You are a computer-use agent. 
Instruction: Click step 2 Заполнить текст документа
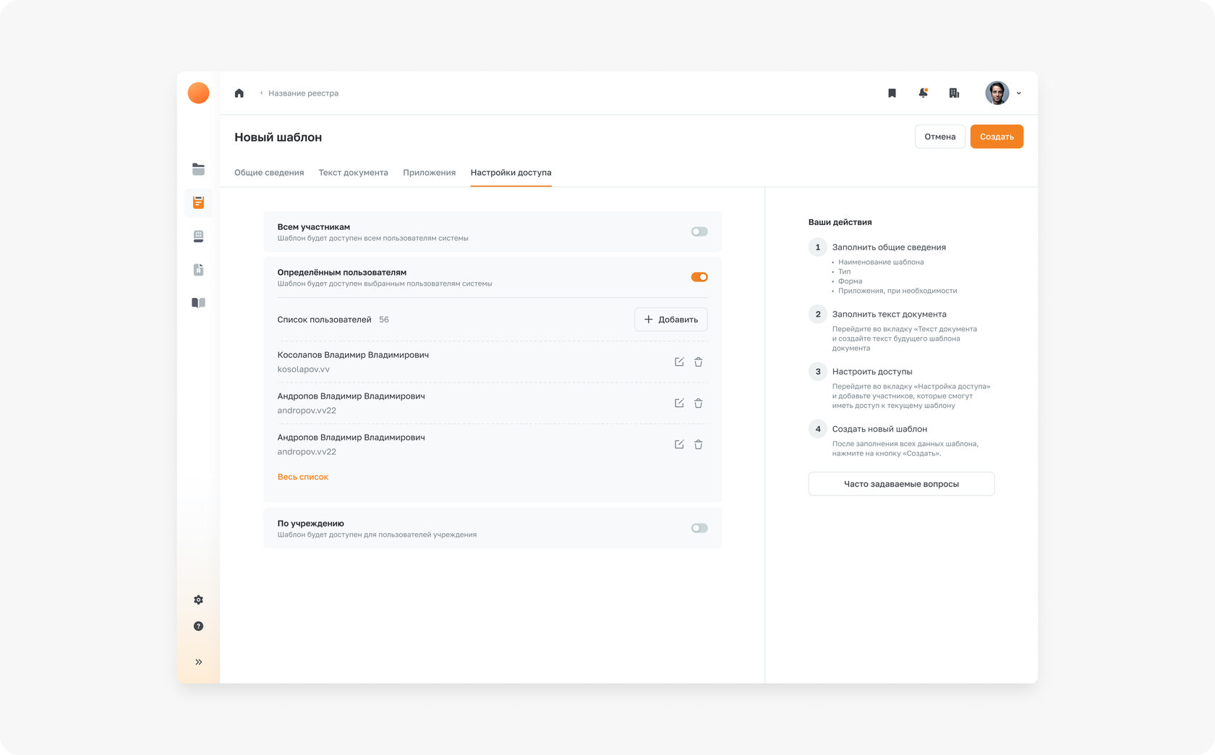(x=889, y=315)
